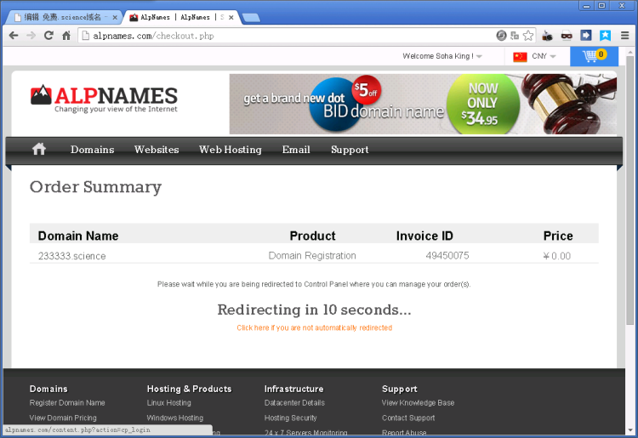Open the shopping cart icon

pos(594,56)
